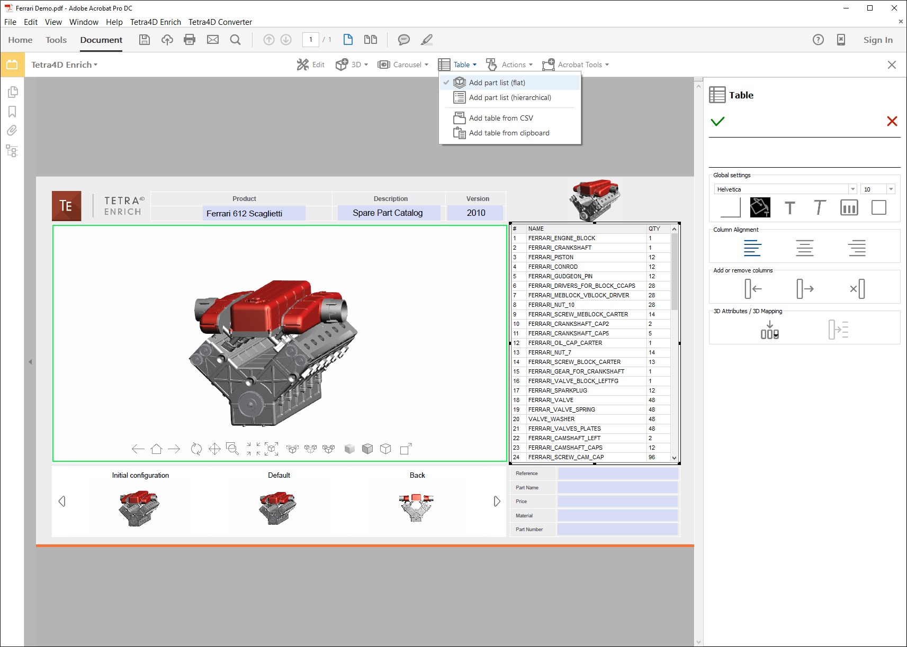Open the Tetra4D Converter menu

(220, 22)
